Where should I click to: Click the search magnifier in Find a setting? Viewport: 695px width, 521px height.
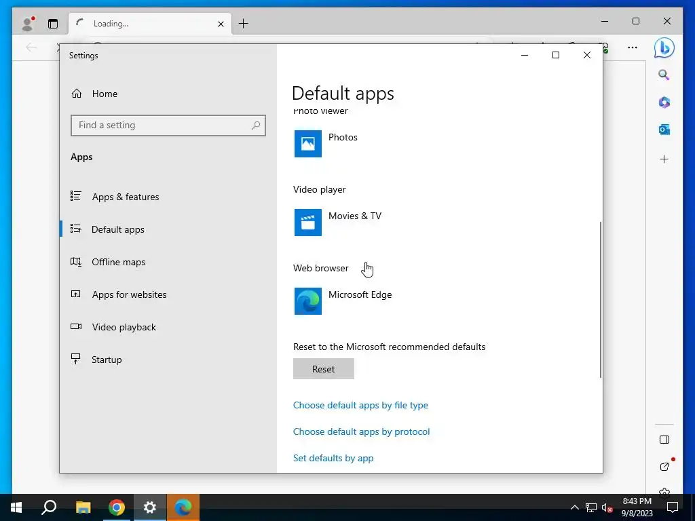coord(256,126)
